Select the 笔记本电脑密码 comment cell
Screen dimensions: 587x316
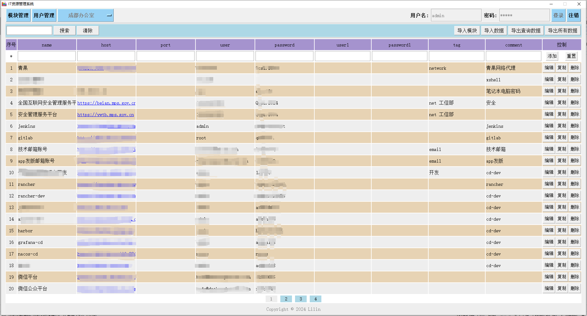point(513,91)
